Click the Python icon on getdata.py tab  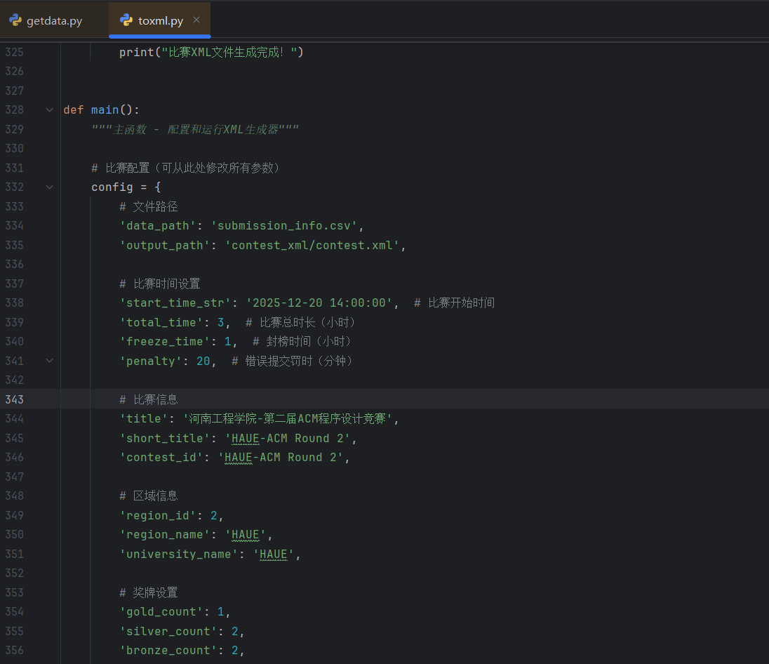click(15, 20)
